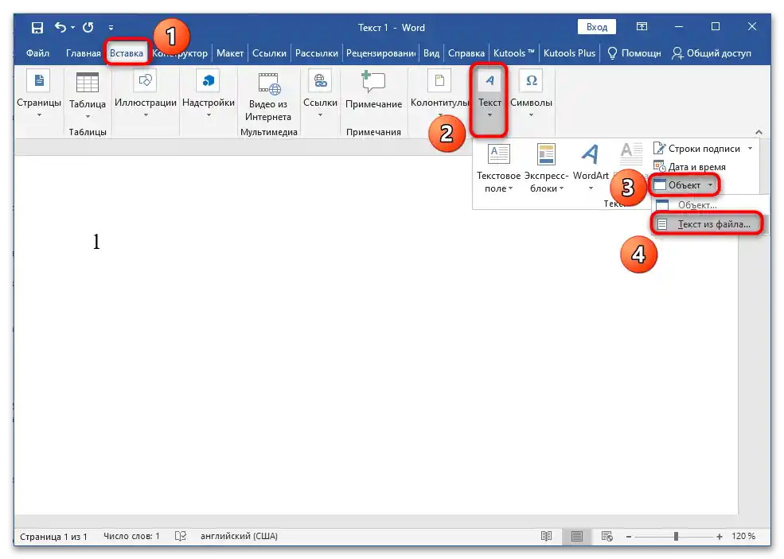Click the zoom slider handle
Image resolution: width=784 pixels, height=559 pixels.
(676, 536)
